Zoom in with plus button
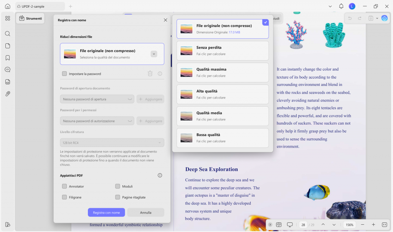The image size is (393, 232). pyautogui.click(x=373, y=225)
